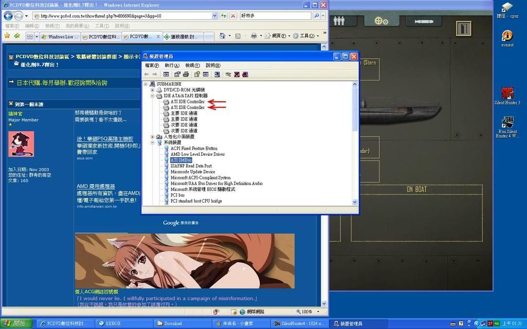This screenshot has height=329, width=527.
Task: Refresh the page in Internet Explorer
Action: tap(223, 15)
